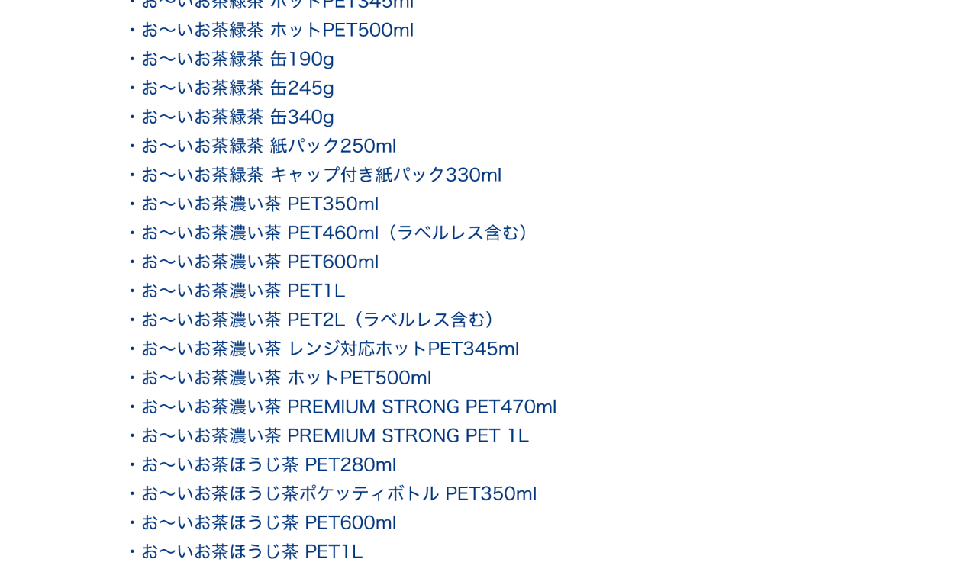Image resolution: width=977 pixels, height=572 pixels.
Task: Click the 濃い茶 PET600ml list item
Action: (x=260, y=262)
